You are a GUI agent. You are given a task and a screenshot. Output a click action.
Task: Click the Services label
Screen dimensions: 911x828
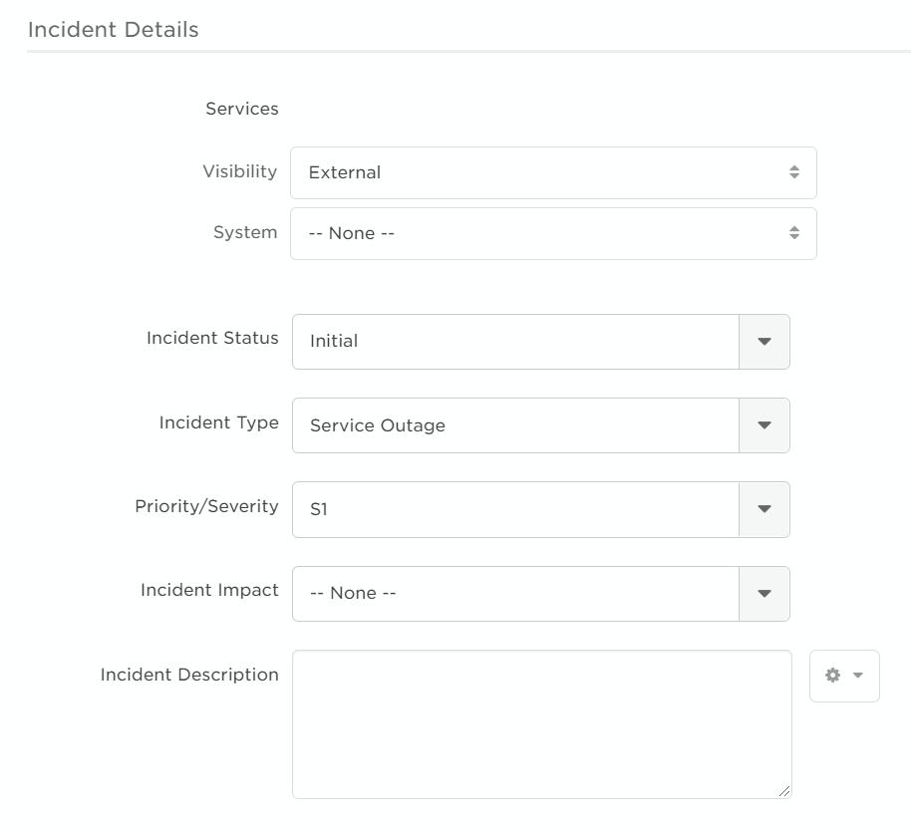tap(242, 109)
